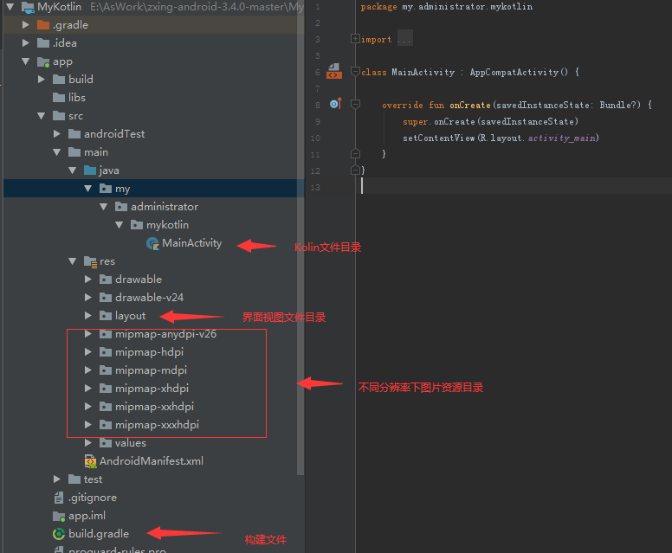Open the build.gradle file
672x553 pixels.
pyautogui.click(x=99, y=534)
